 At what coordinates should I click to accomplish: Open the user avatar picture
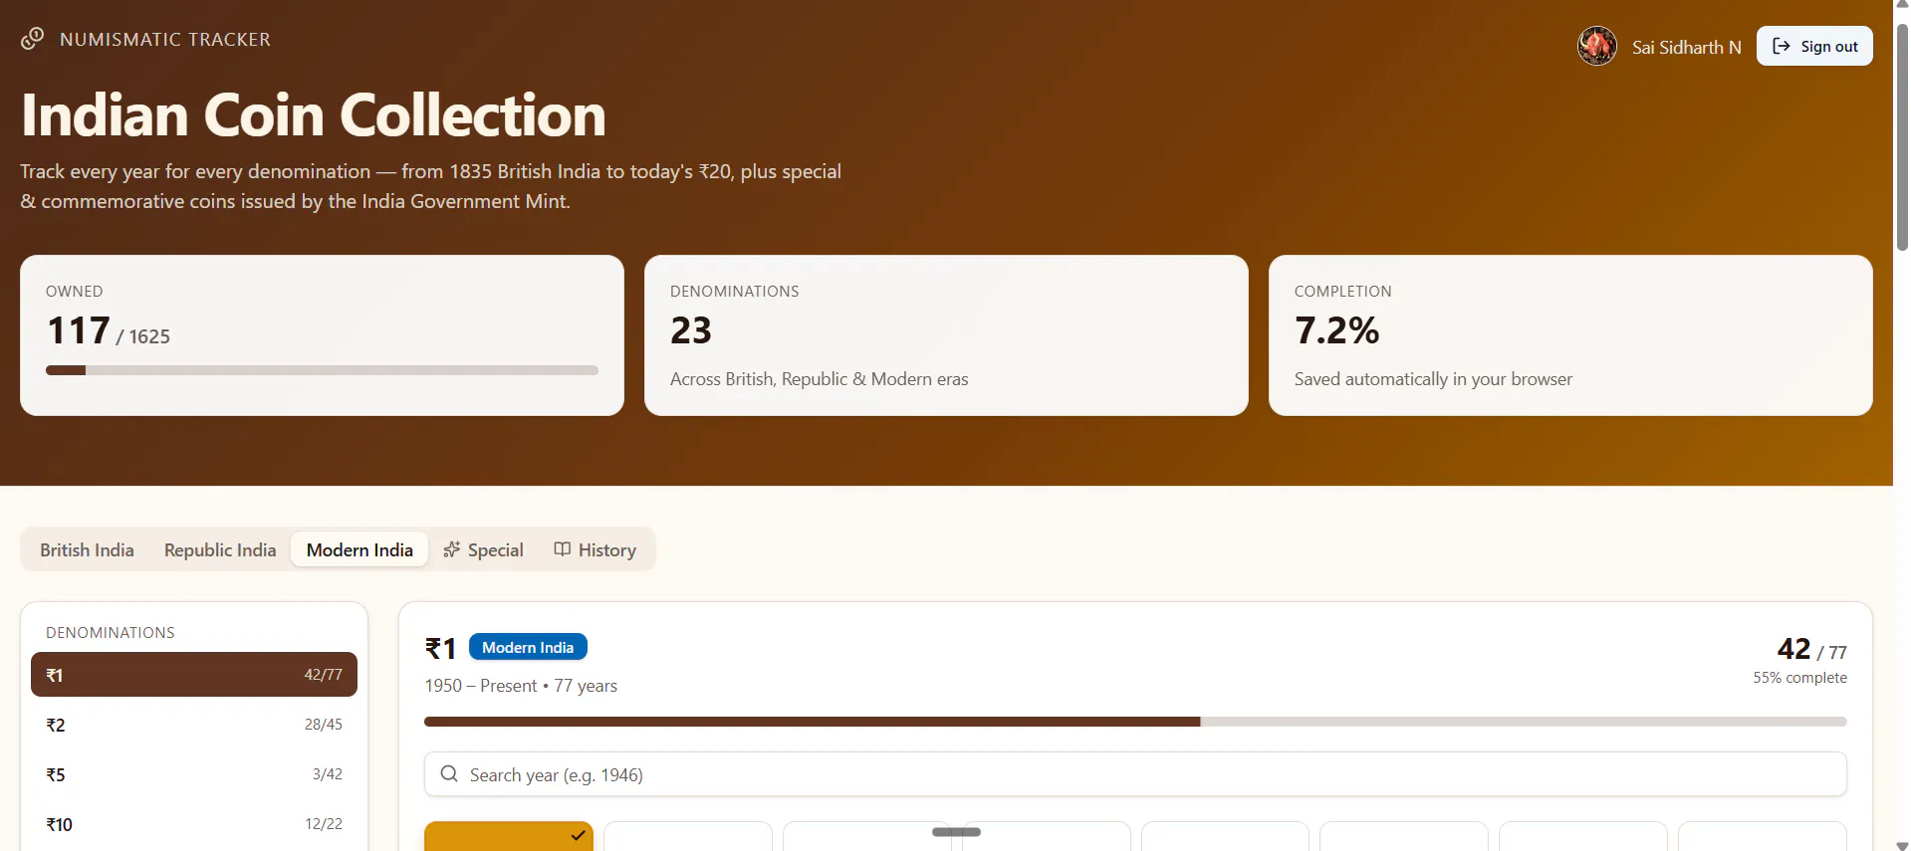(1597, 46)
